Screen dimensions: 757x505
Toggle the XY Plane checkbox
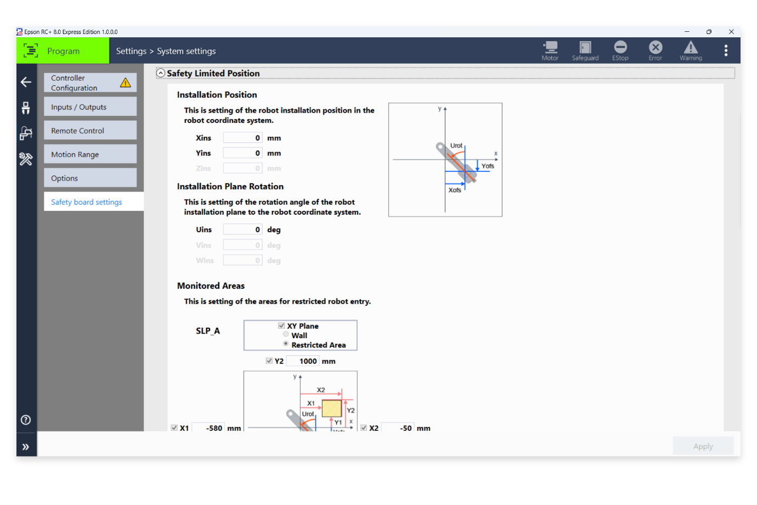click(x=281, y=326)
